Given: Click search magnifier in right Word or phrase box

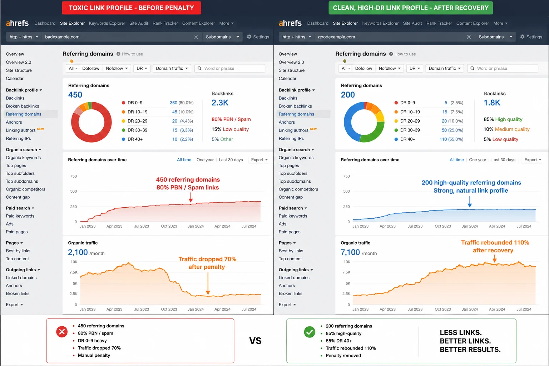Looking at the screenshot, I should coord(472,68).
